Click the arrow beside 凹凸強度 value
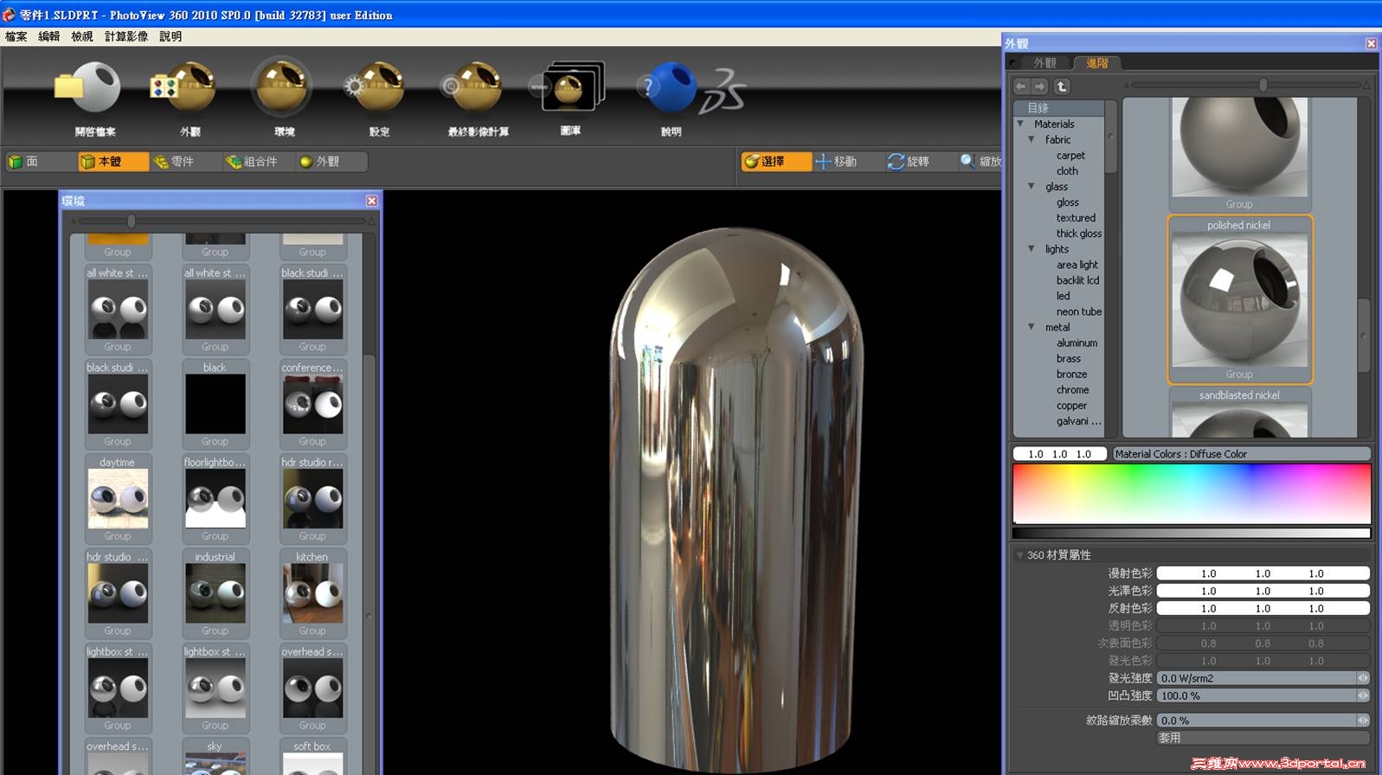Image resolution: width=1382 pixels, height=775 pixels. pos(1363,695)
